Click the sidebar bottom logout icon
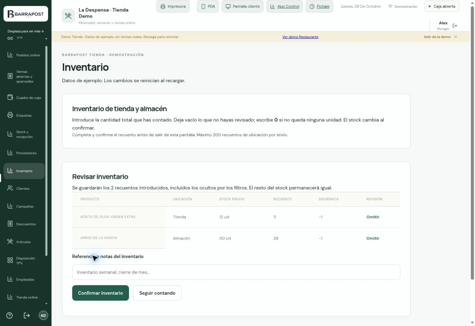 (x=27, y=315)
